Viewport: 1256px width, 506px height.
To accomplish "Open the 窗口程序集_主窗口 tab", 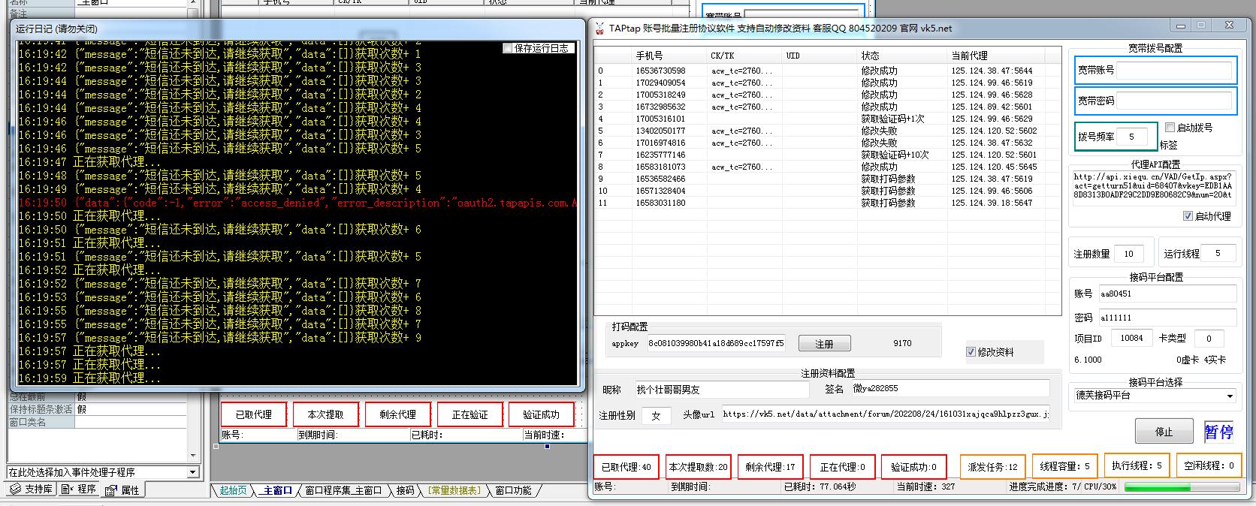I will [343, 491].
